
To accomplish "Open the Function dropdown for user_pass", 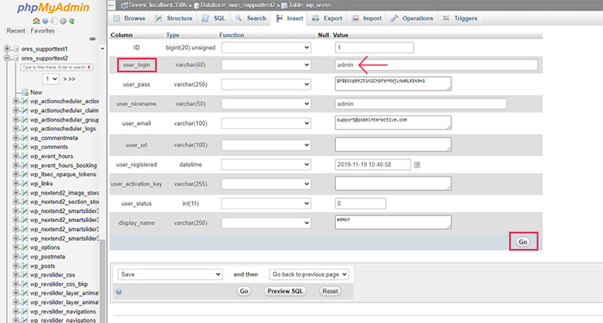I will 266,84.
